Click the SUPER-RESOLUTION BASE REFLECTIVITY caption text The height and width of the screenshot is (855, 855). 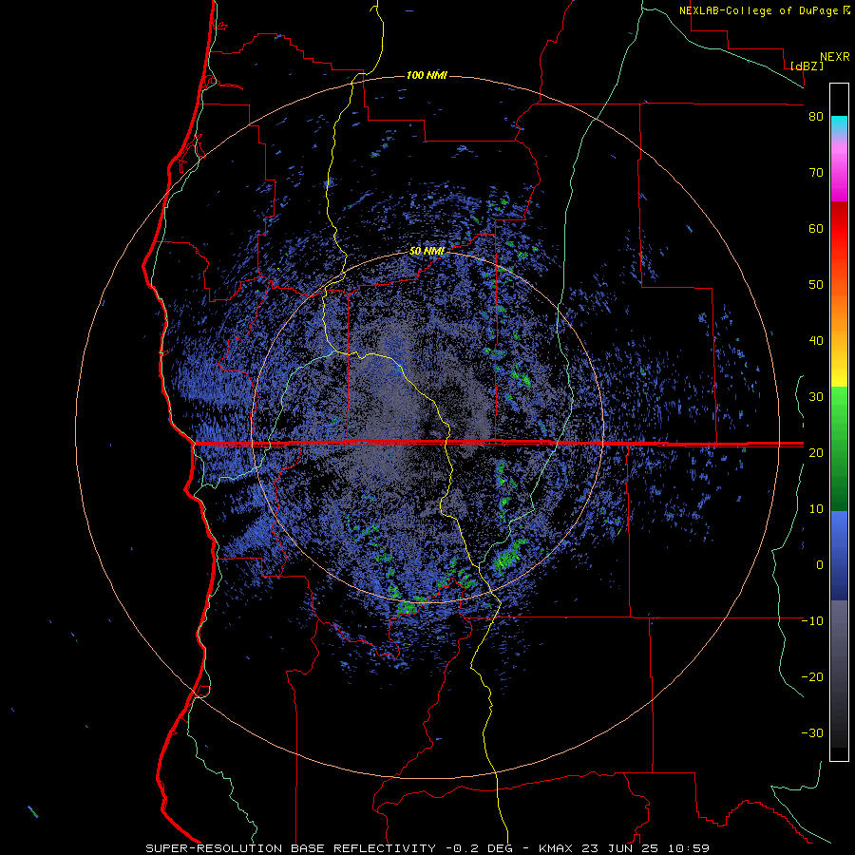coord(291,848)
